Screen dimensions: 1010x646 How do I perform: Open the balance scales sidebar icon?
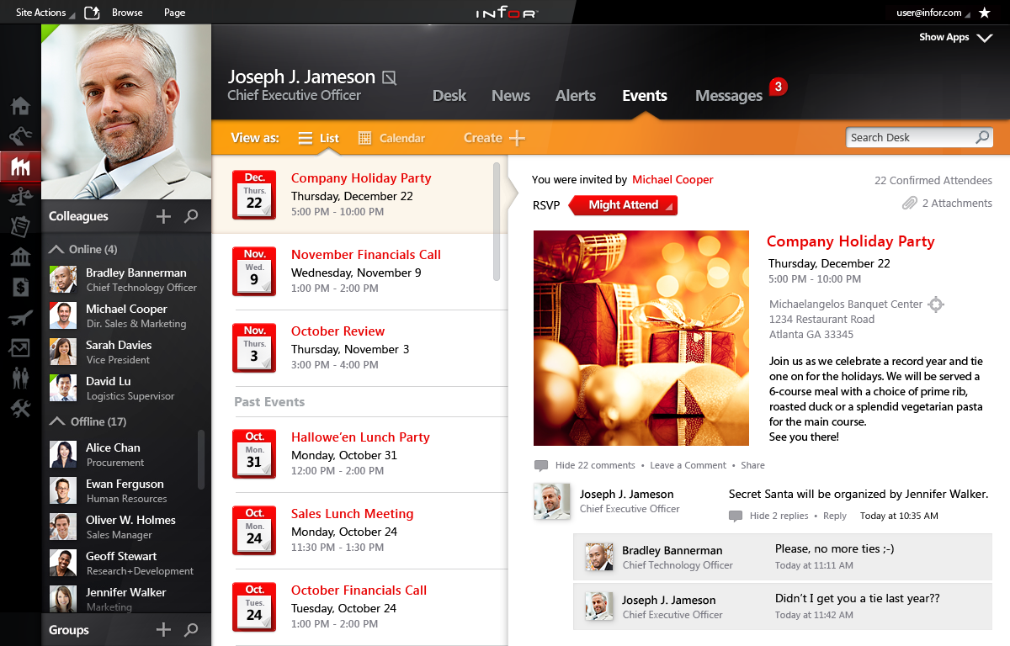click(x=20, y=197)
